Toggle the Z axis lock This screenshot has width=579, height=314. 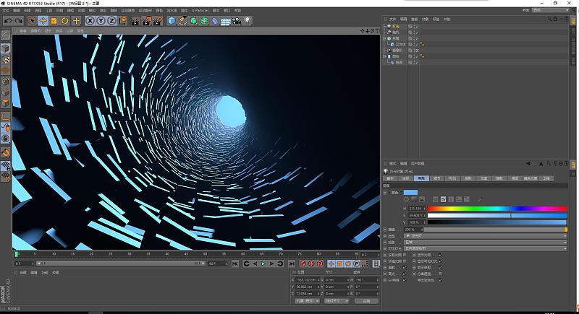111,21
